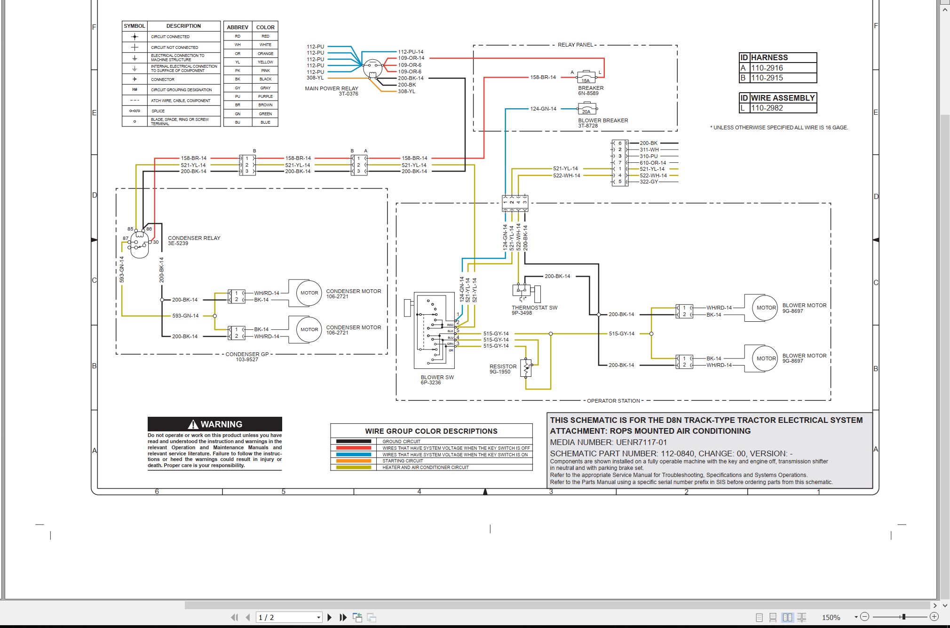The width and height of the screenshot is (950, 628).
Task: Click the RESISTOR 9G-1950 label
Action: coord(503,369)
